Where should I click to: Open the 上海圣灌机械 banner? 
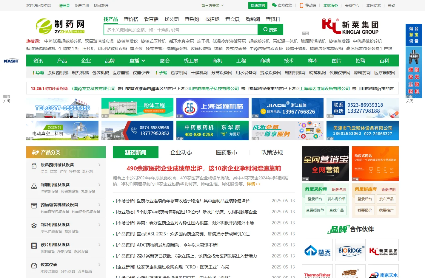point(213,108)
